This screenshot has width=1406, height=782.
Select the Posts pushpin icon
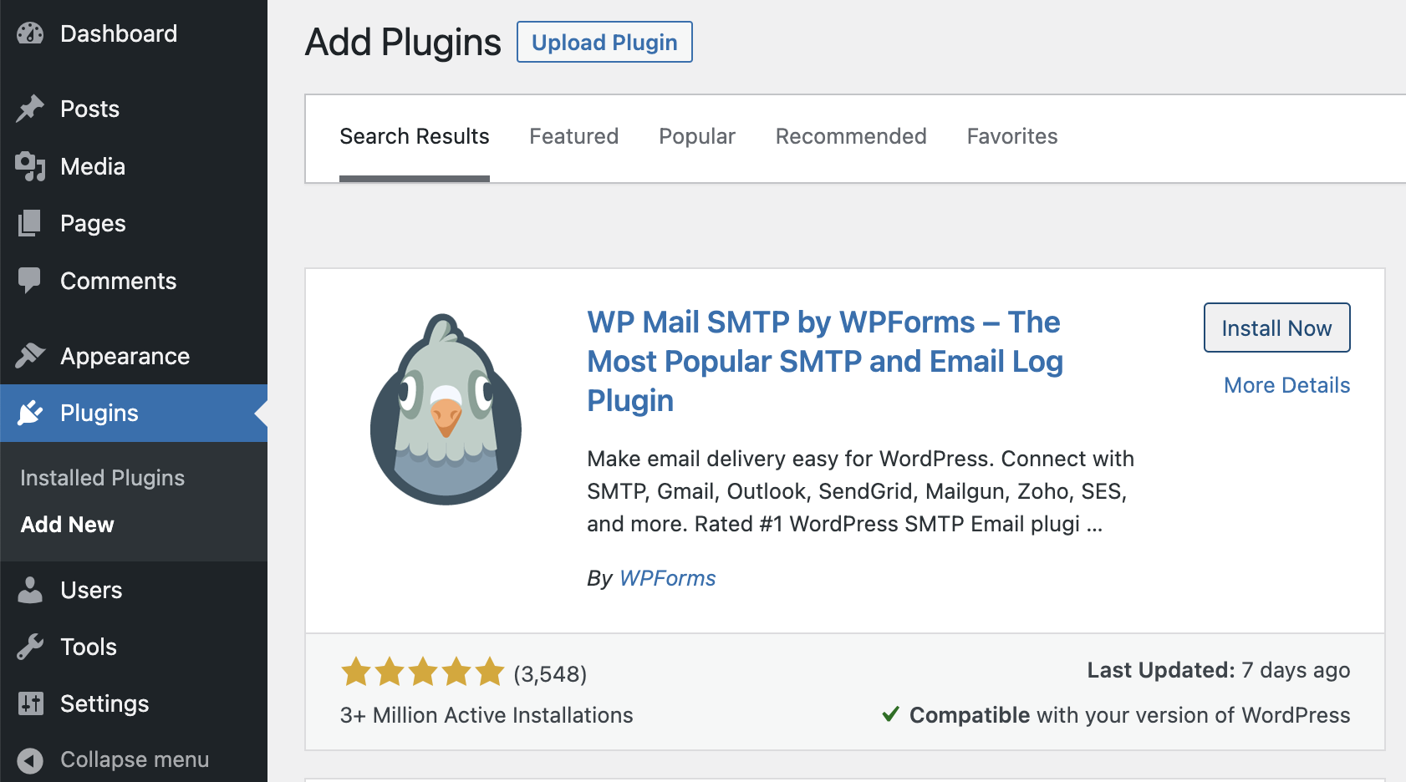coord(29,108)
